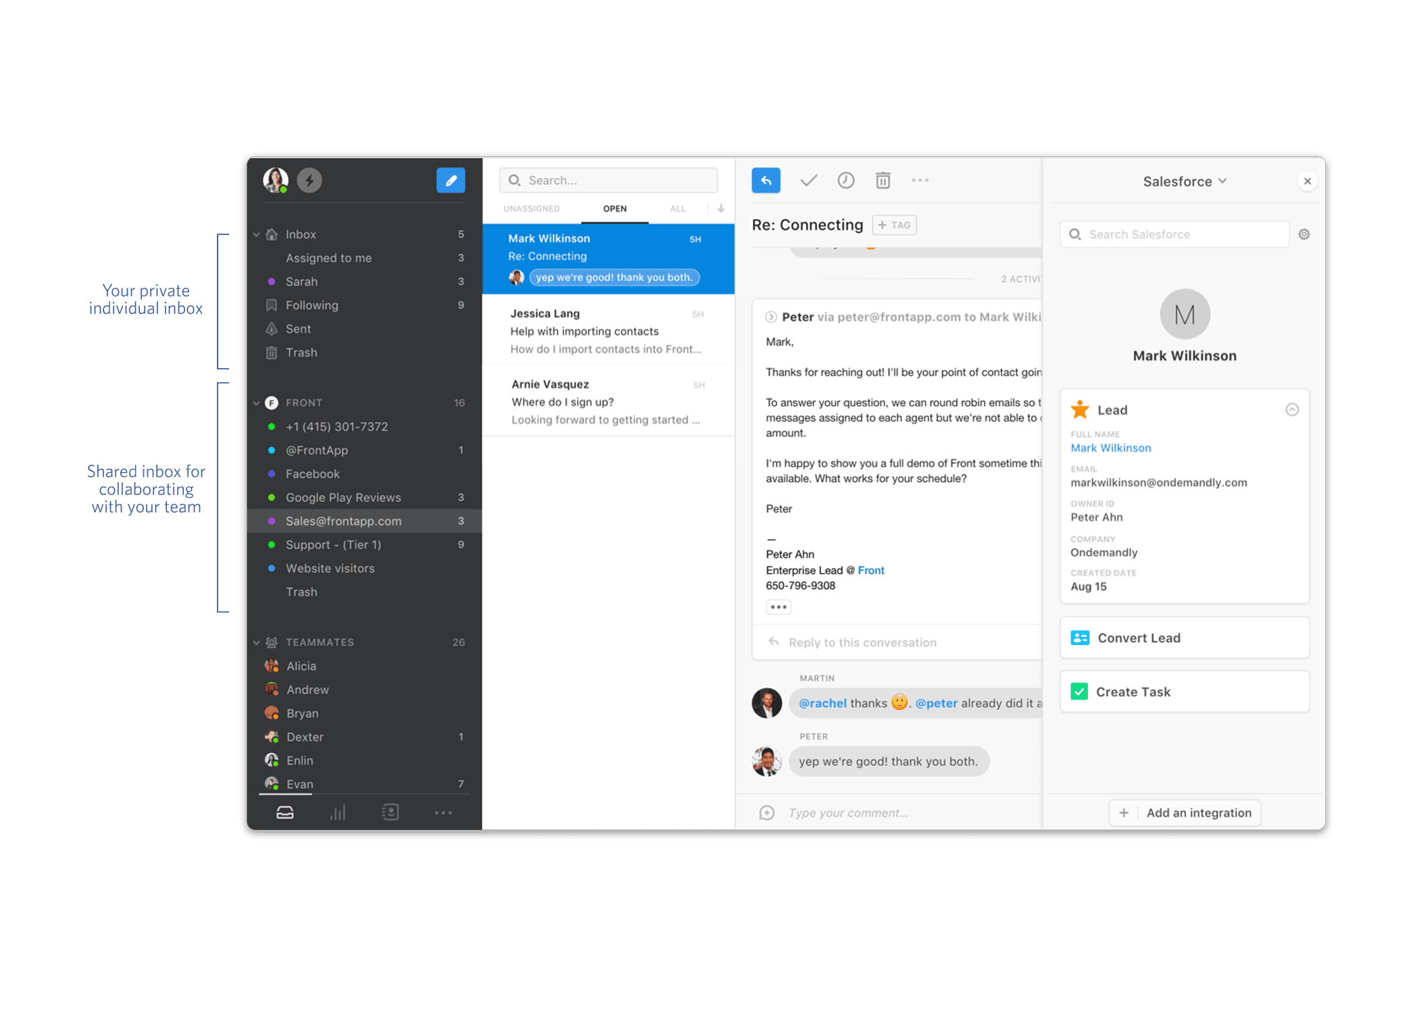Open the lightning bolt activity icon

click(x=310, y=180)
